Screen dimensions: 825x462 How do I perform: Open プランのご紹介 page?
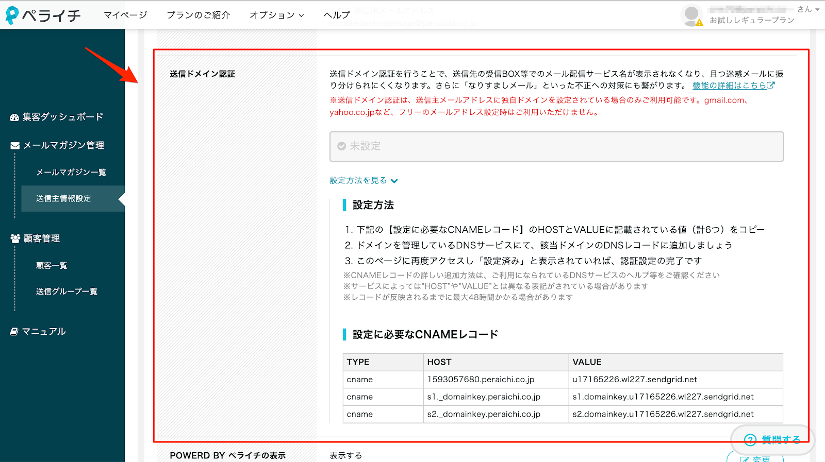199,15
